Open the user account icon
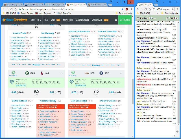181x139 pixels. pos(116,20)
